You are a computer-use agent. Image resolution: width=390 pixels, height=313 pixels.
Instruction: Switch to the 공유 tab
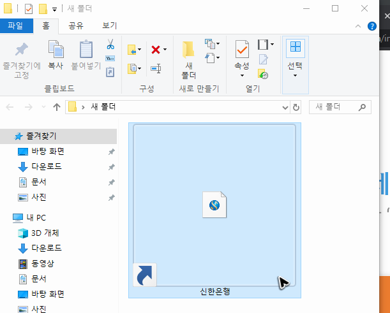coord(76,26)
